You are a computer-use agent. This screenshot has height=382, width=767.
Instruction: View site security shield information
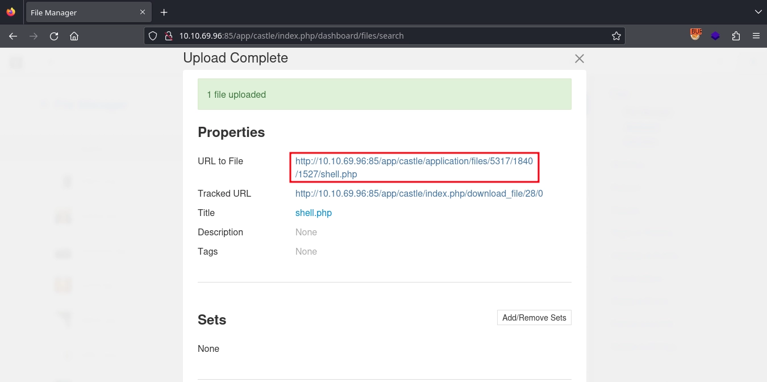[x=152, y=36]
